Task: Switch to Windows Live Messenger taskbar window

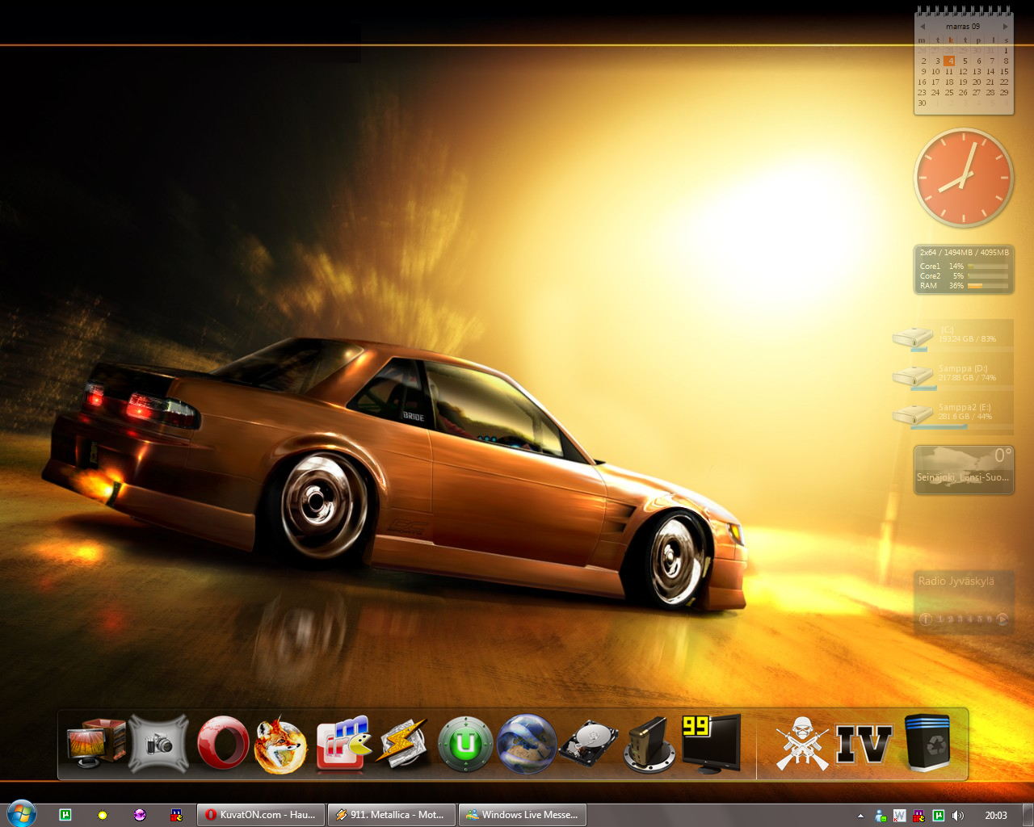Action: click(522, 815)
